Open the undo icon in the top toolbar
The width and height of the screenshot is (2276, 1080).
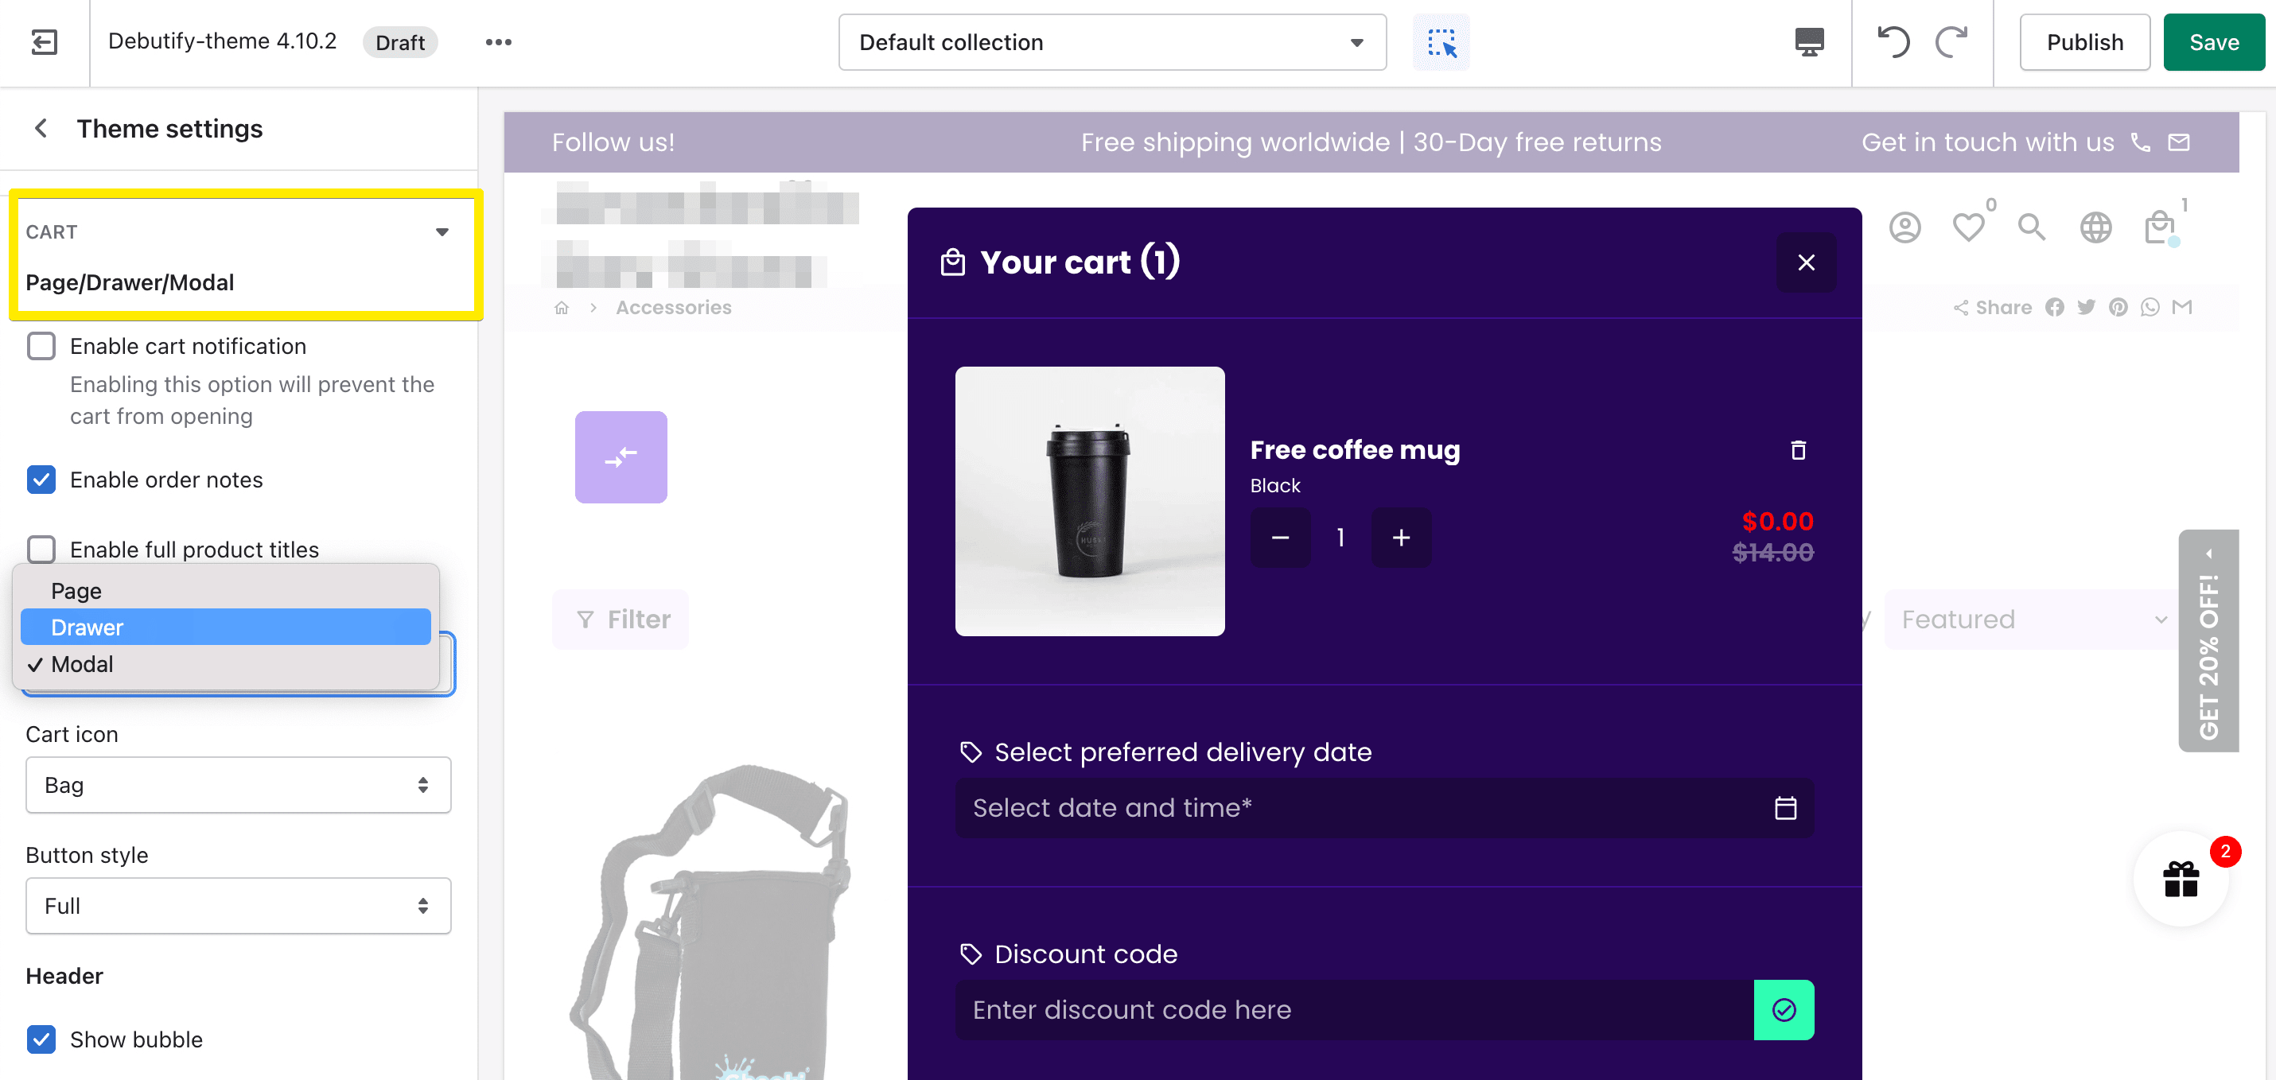(1894, 41)
